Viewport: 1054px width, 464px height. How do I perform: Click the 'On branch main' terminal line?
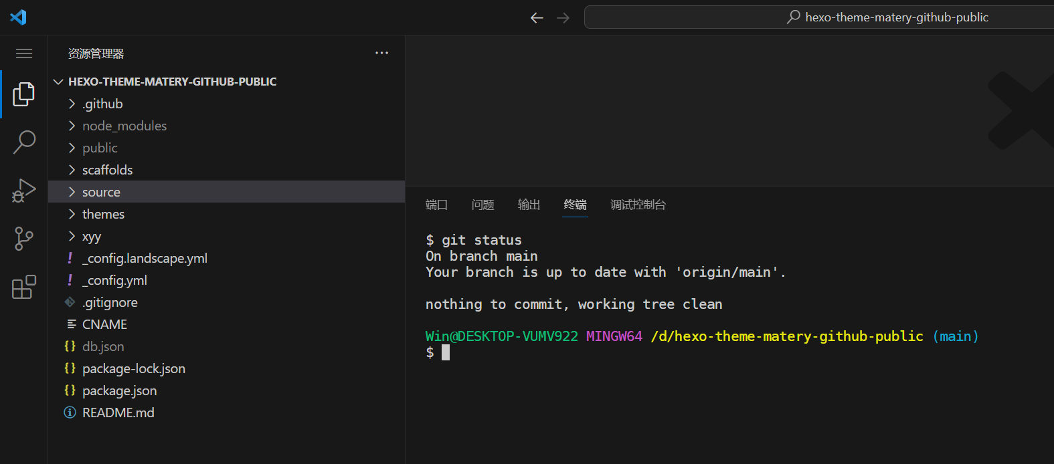pos(482,256)
